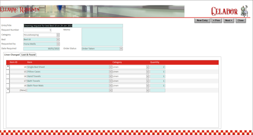Switch to the Lost & Found tab
The width and height of the screenshot is (253, 135).
click(29, 55)
